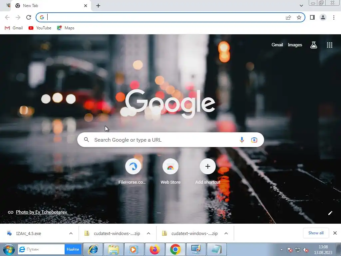The width and height of the screenshot is (341, 256).
Task: Bookmark this tab with the star icon
Action: (x=299, y=17)
